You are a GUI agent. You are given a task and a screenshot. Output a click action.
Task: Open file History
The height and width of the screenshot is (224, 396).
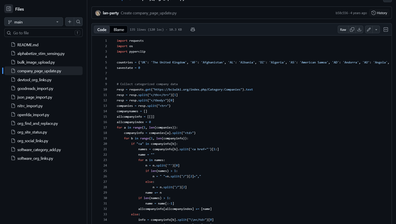point(379,13)
